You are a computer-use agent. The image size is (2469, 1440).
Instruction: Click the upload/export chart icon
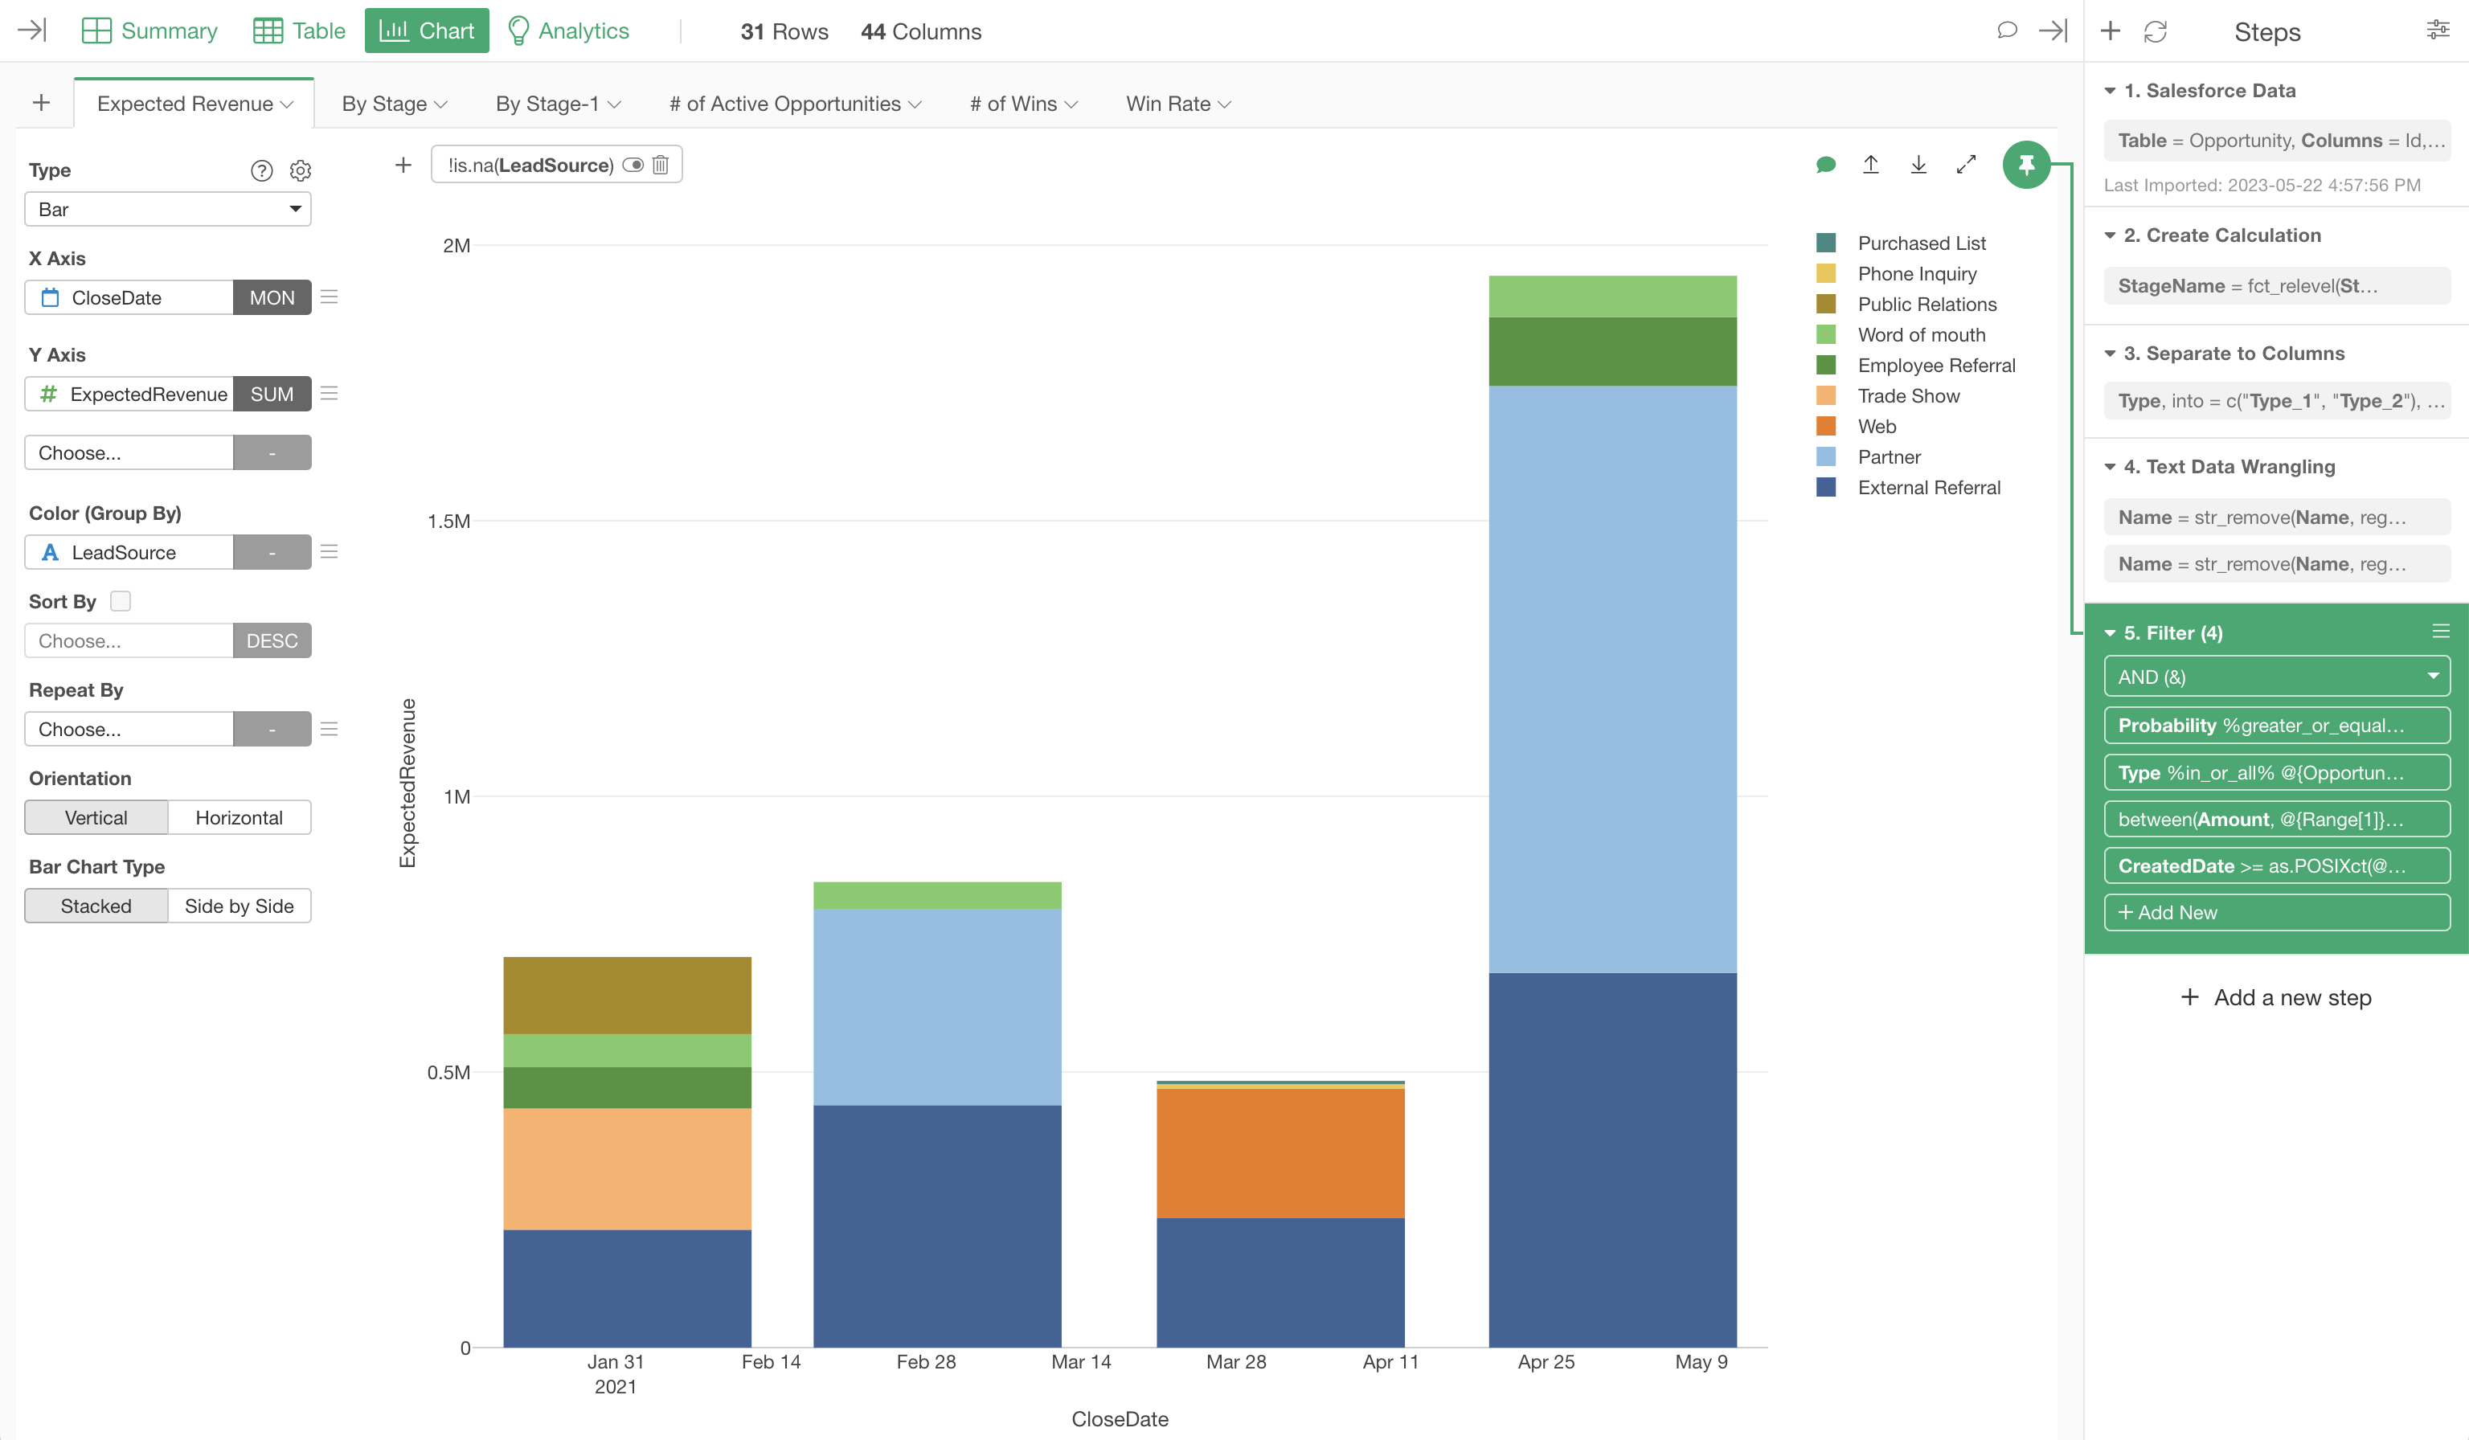pyautogui.click(x=1870, y=165)
